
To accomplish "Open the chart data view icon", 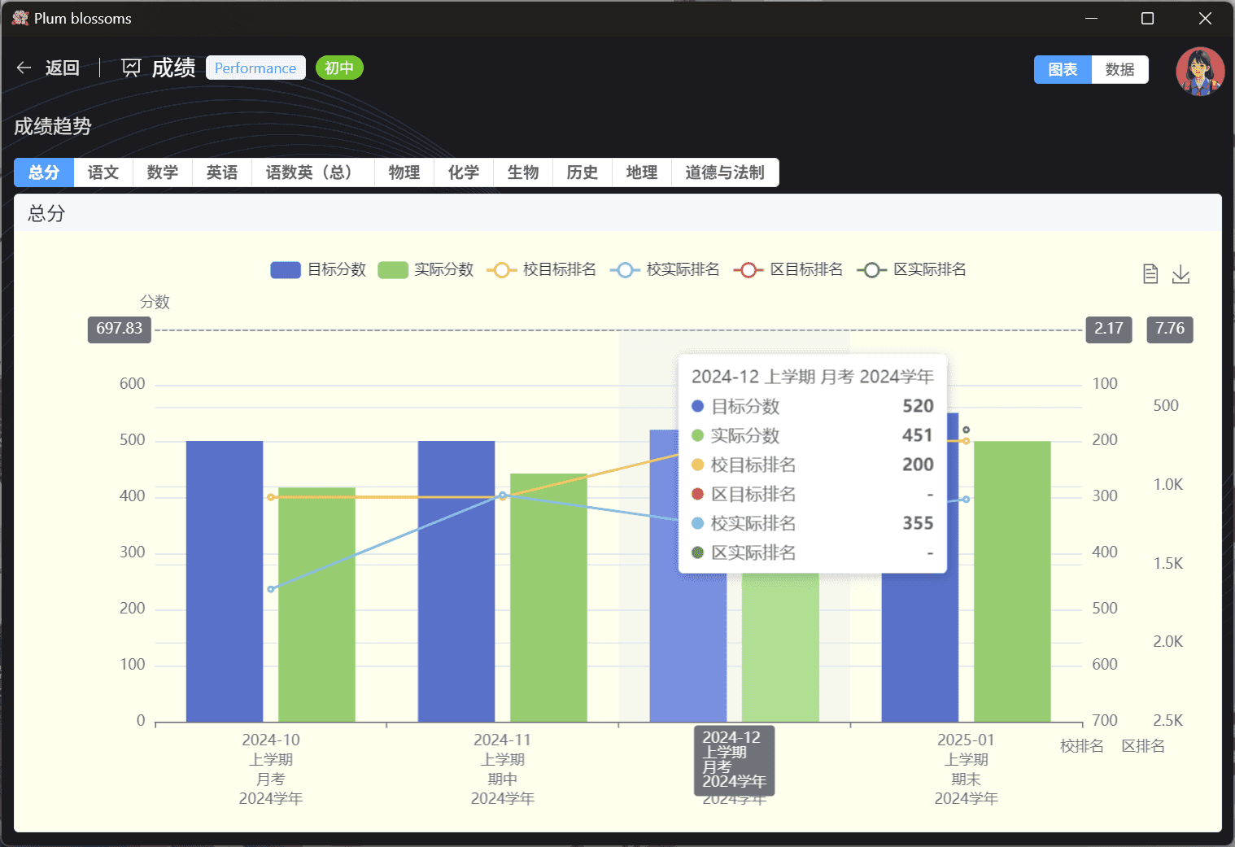I will [1150, 274].
